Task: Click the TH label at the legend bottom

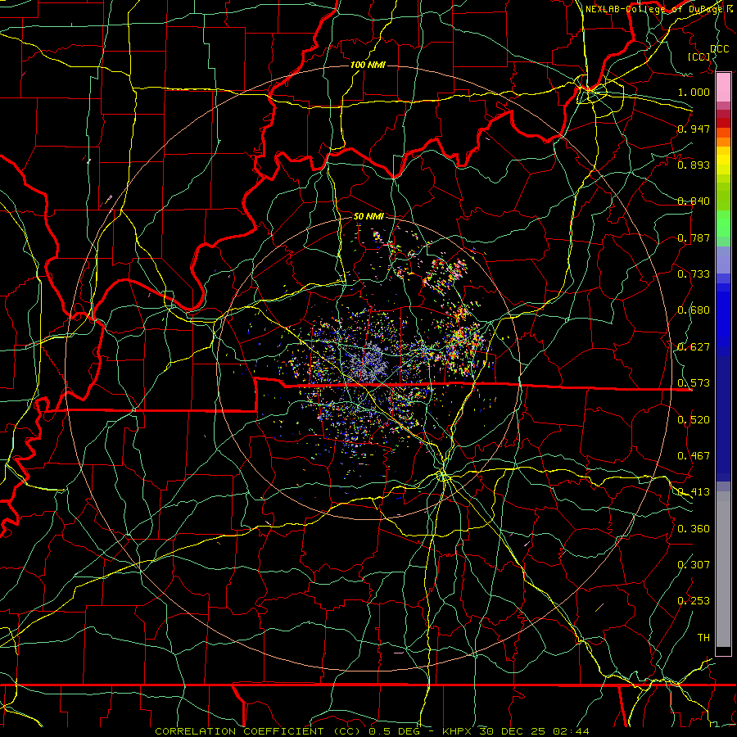Action: 703,638
